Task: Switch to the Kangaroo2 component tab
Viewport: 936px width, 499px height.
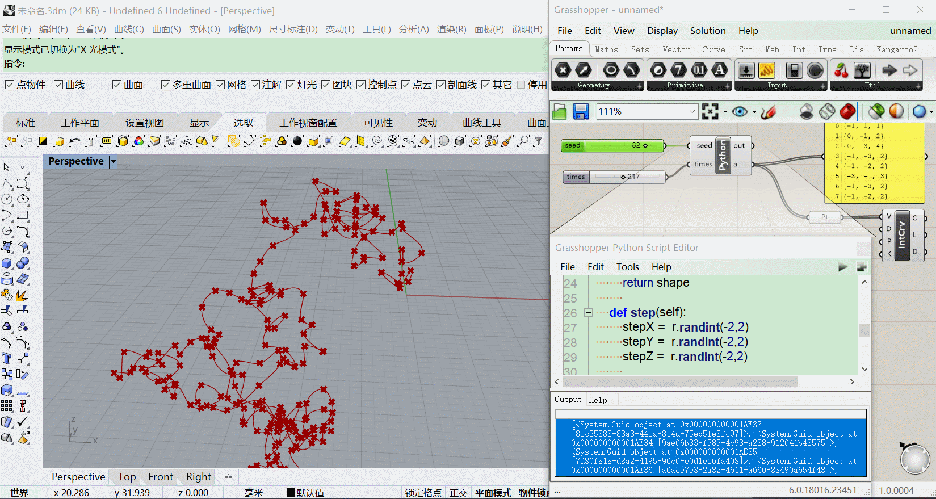Action: point(896,49)
